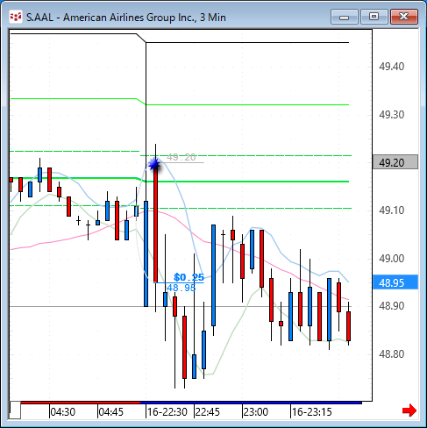Viewport: 427px width, 428px height.
Task: Click the 48.90 price scale label
Action: click(x=392, y=306)
